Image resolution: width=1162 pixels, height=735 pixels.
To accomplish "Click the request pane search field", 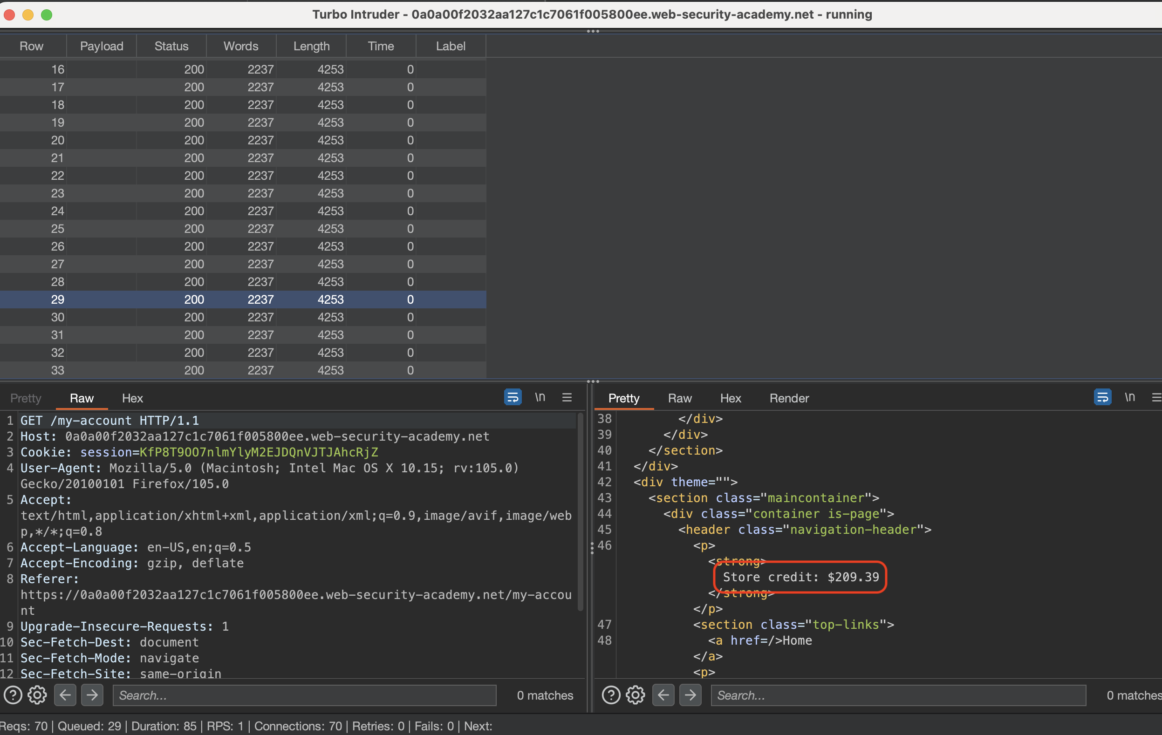I will [x=304, y=695].
